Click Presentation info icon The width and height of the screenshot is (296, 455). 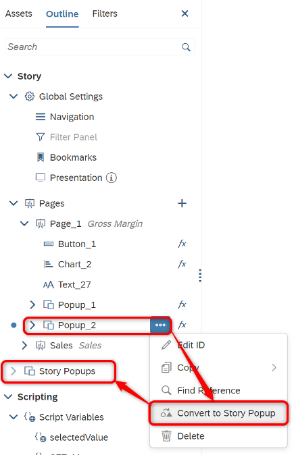click(x=112, y=178)
